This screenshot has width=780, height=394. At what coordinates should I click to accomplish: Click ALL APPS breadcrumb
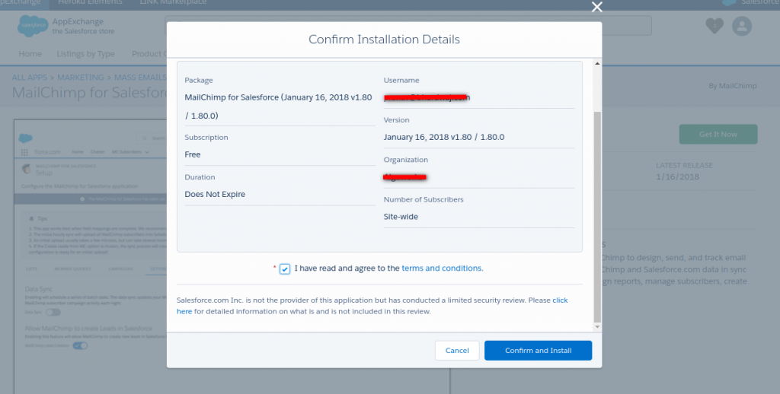tap(30, 78)
